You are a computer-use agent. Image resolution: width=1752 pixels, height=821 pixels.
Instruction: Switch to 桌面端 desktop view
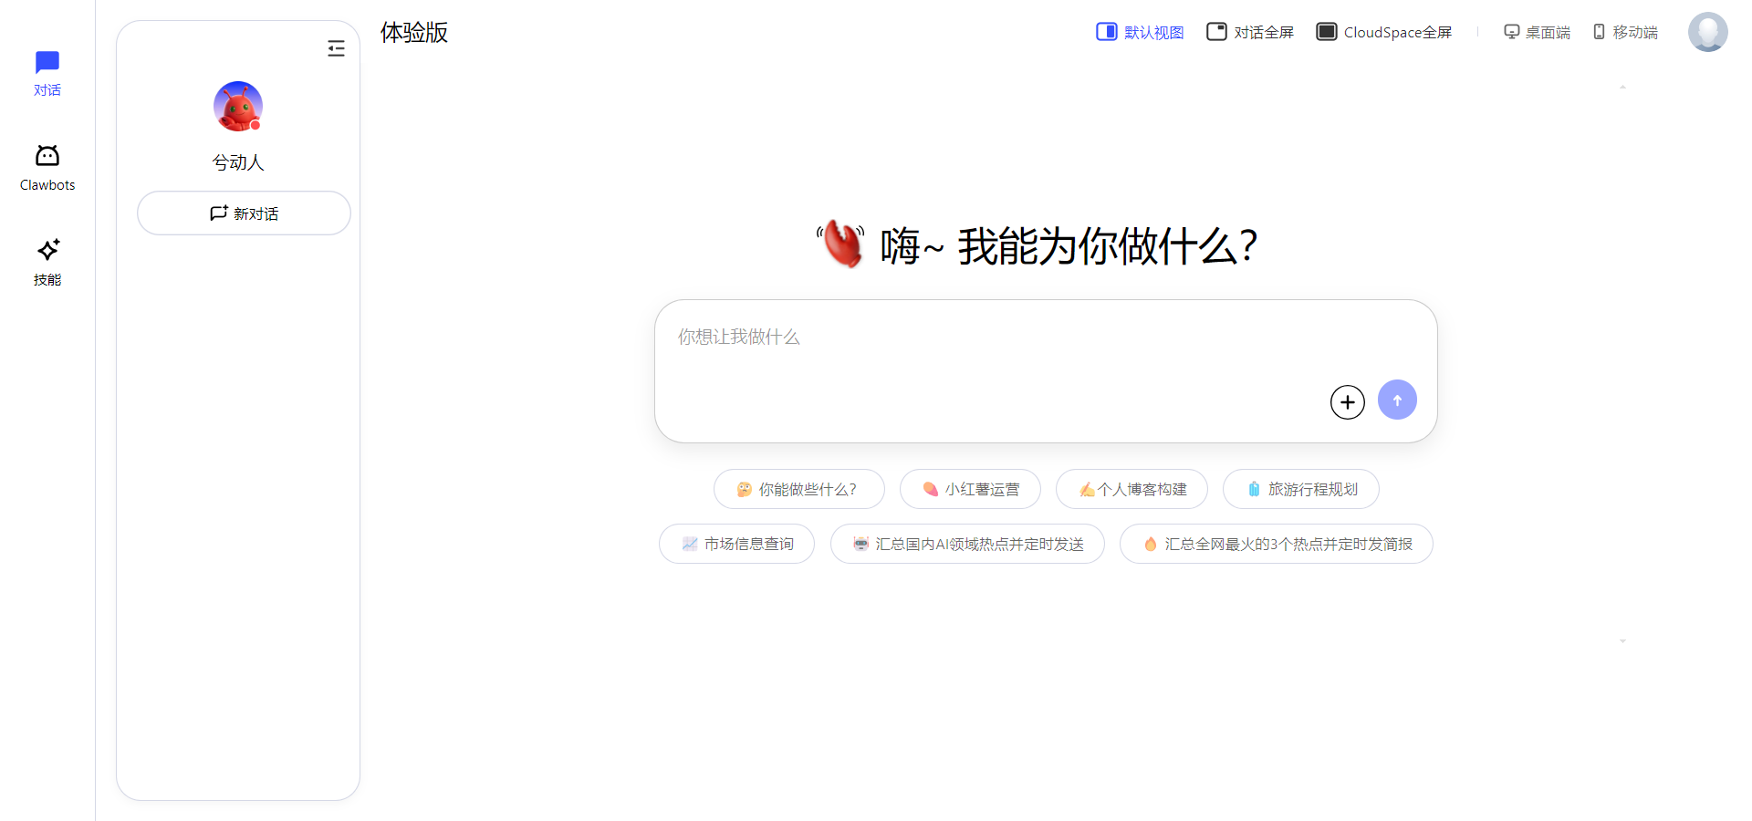tap(1537, 31)
